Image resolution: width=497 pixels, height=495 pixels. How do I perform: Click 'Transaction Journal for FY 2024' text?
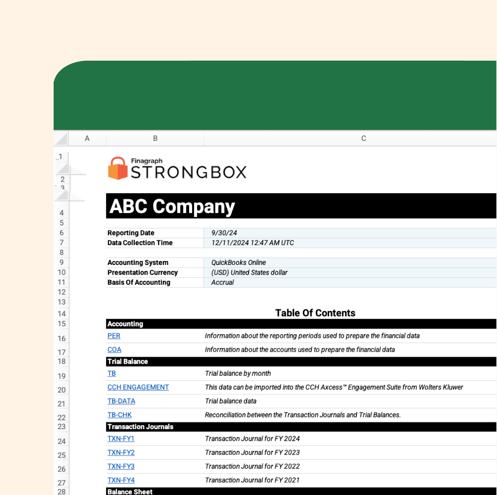[252, 439]
